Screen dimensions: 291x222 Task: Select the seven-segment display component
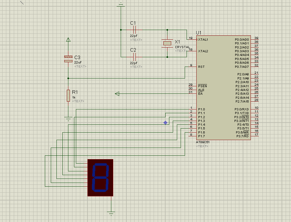coord(100,178)
